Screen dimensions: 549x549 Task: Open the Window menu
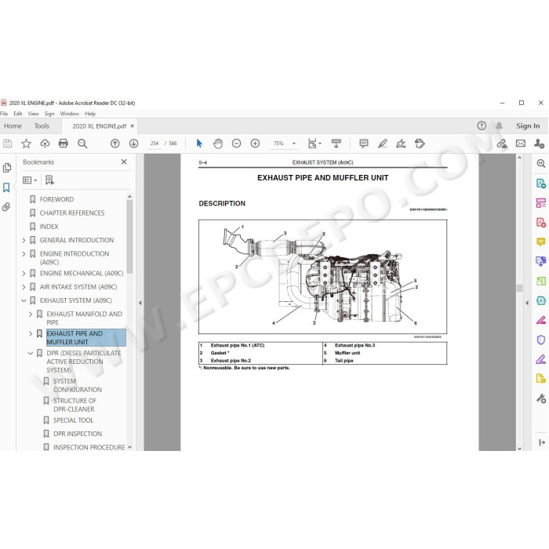[70, 114]
